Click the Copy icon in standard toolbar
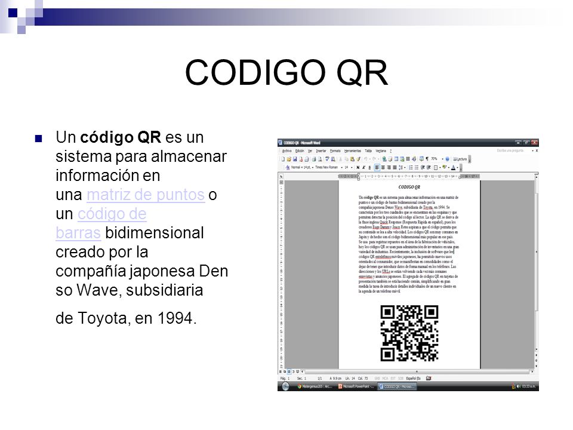 pos(346,159)
